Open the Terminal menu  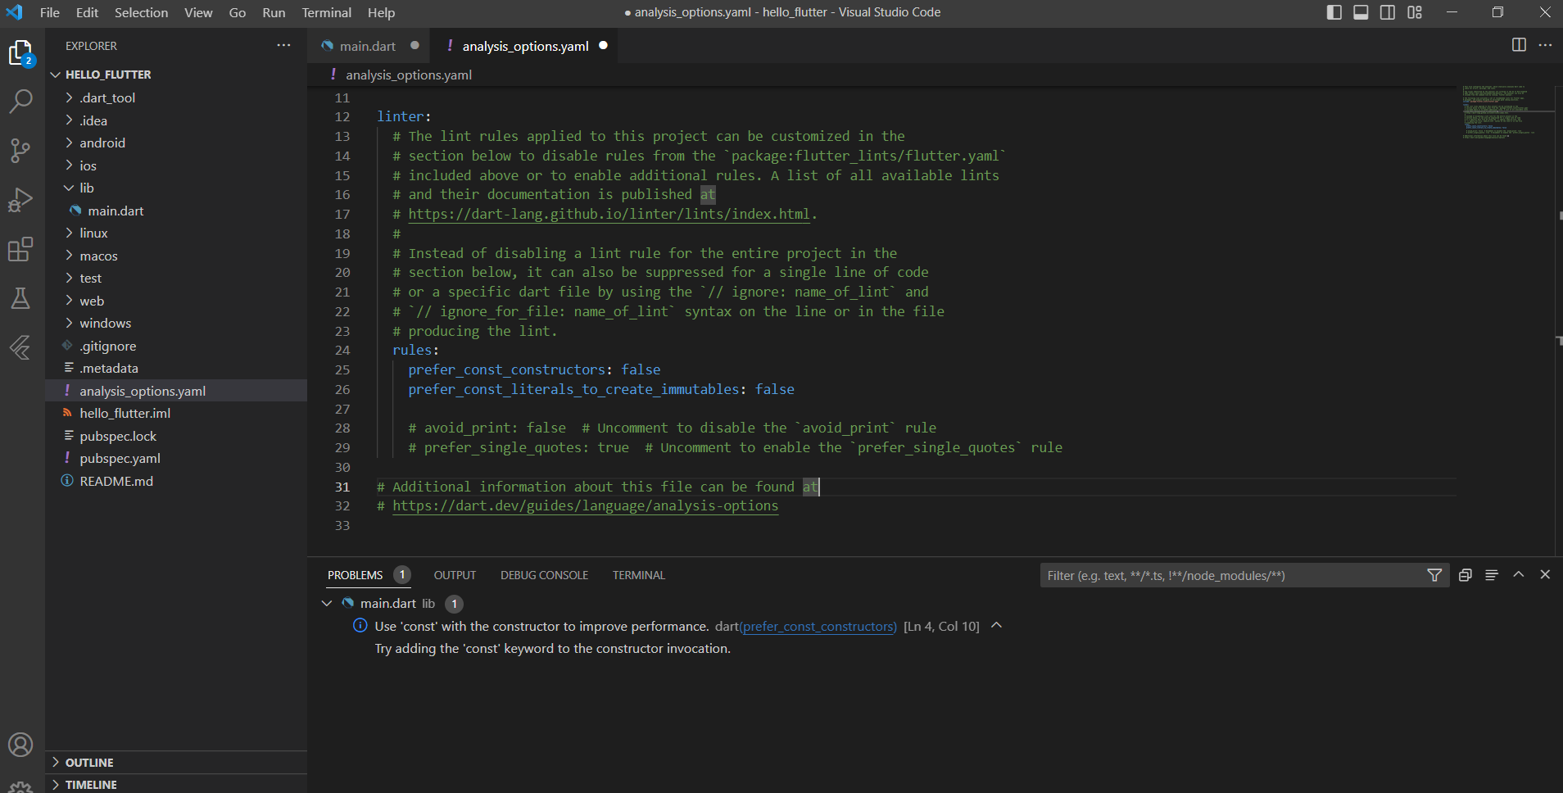pos(326,12)
